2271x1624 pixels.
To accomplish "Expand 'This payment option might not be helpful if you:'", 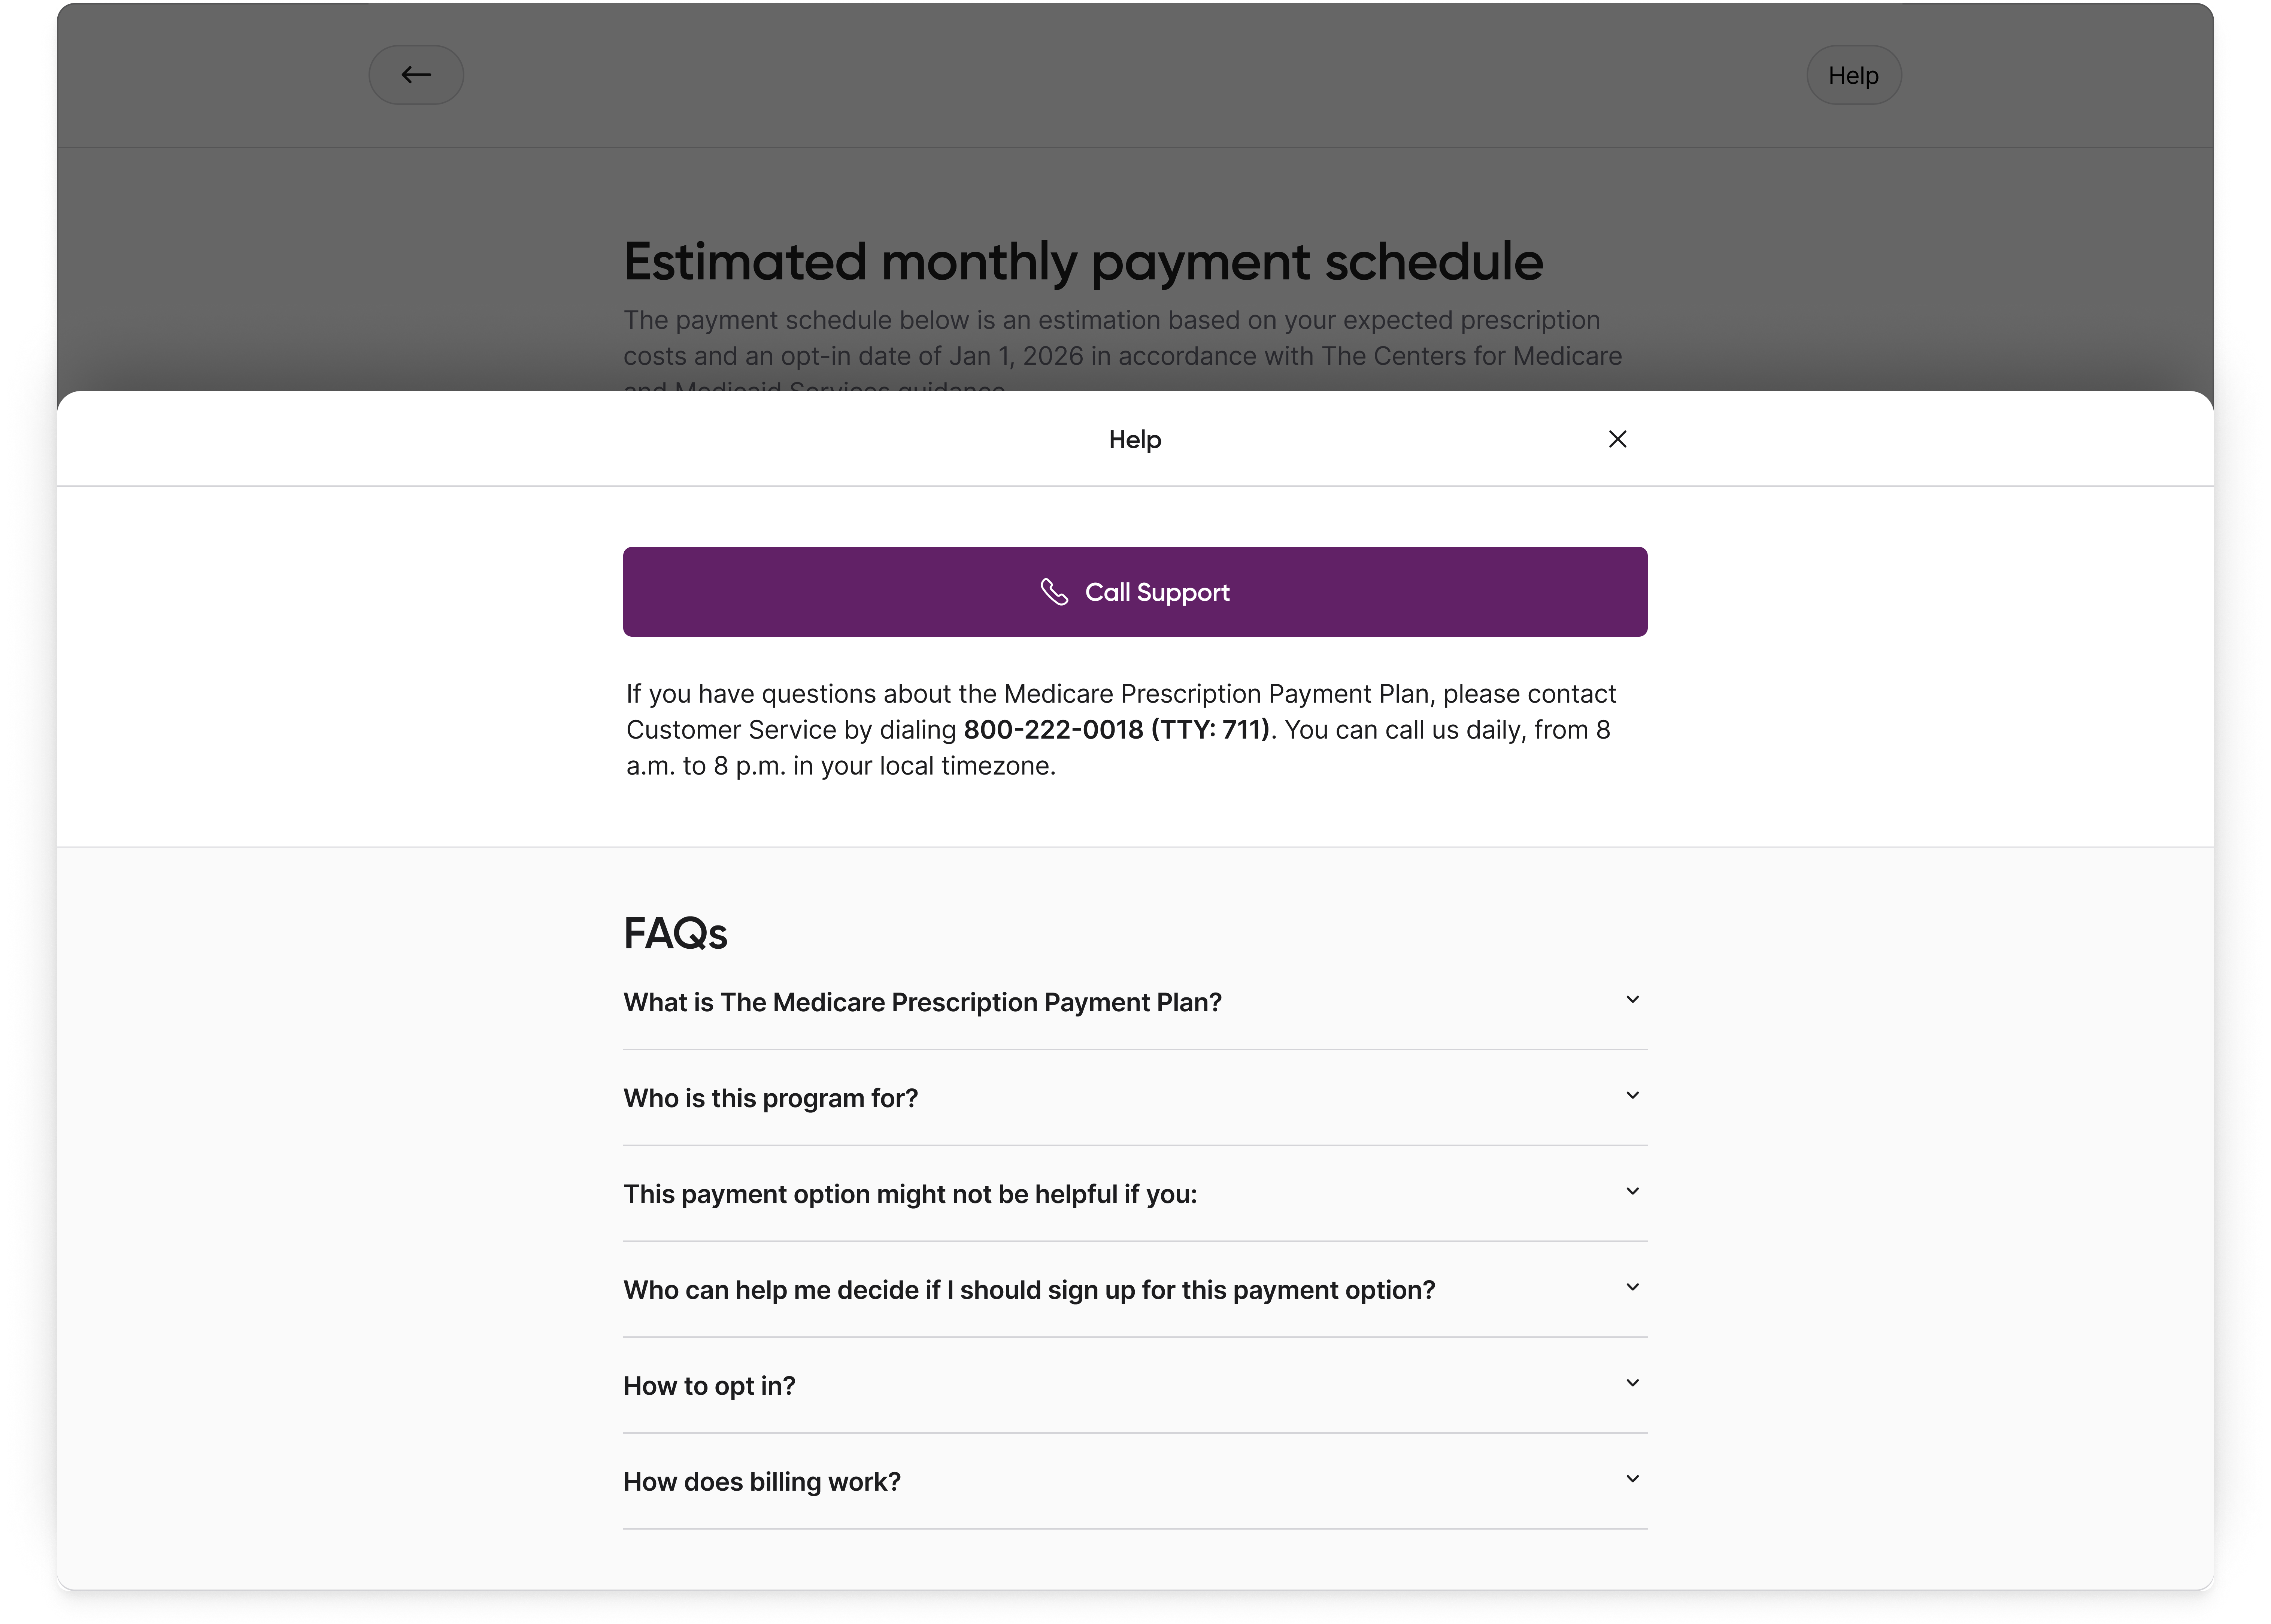I will [909, 1193].
